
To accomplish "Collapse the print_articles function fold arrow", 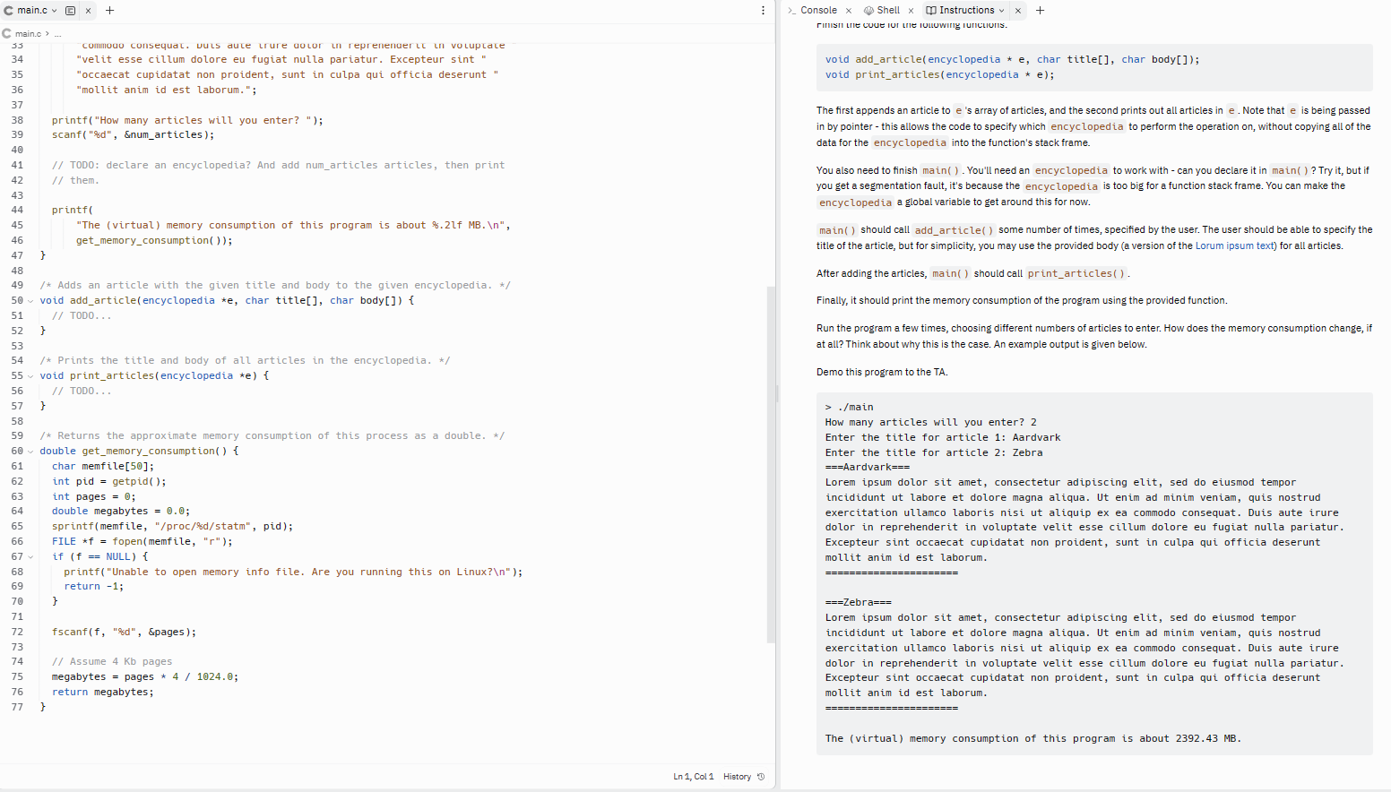I will pyautogui.click(x=29, y=375).
